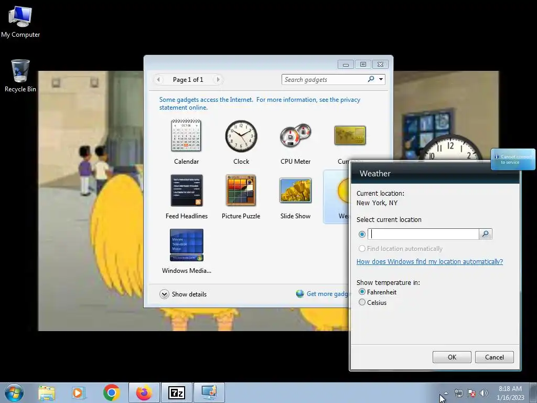
Task: Go to previous gadget page arrow
Action: (158, 80)
